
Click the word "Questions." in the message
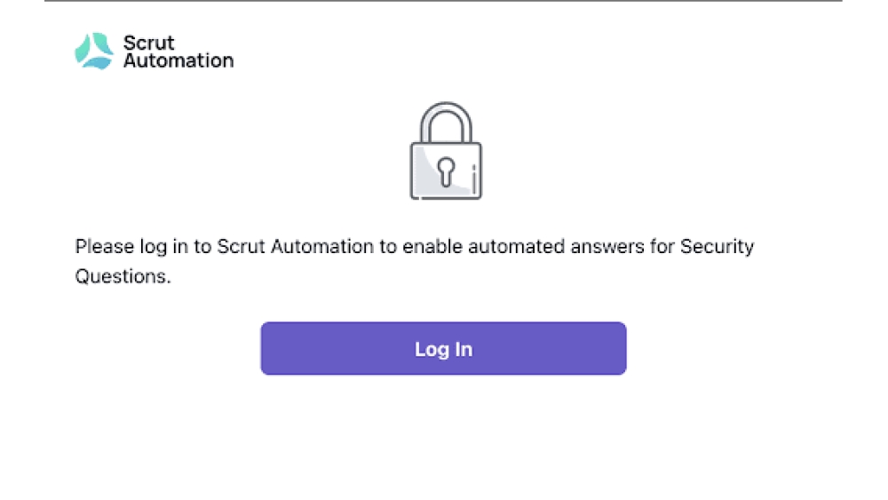123,276
